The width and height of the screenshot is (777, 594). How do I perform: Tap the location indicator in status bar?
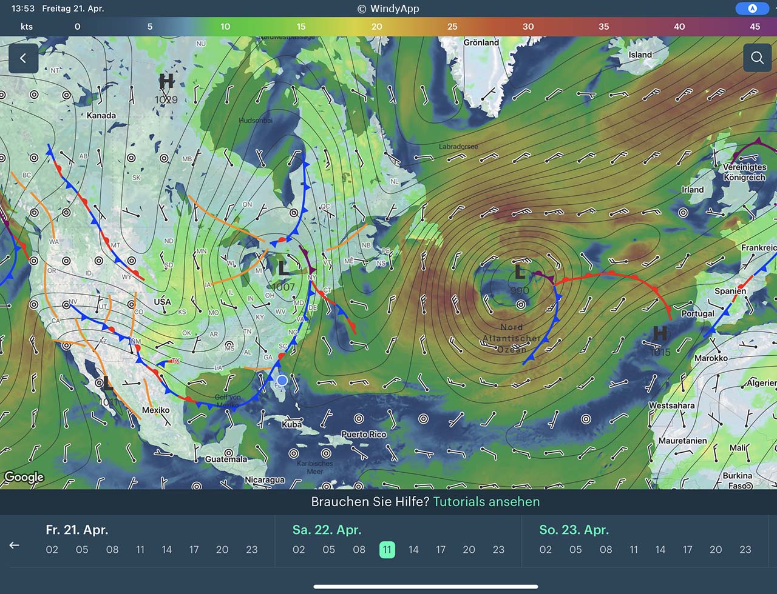pyautogui.click(x=752, y=8)
